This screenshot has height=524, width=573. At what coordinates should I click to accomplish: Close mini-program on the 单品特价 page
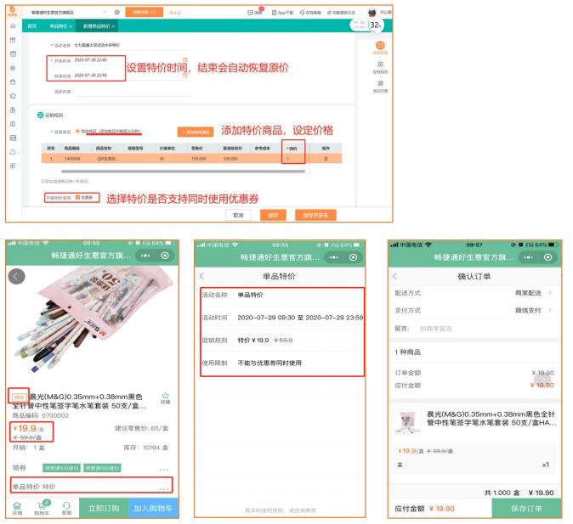click(353, 257)
